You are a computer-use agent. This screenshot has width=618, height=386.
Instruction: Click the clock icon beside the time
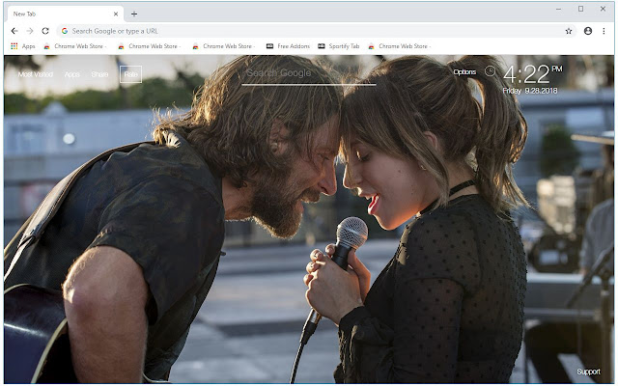[x=490, y=70]
